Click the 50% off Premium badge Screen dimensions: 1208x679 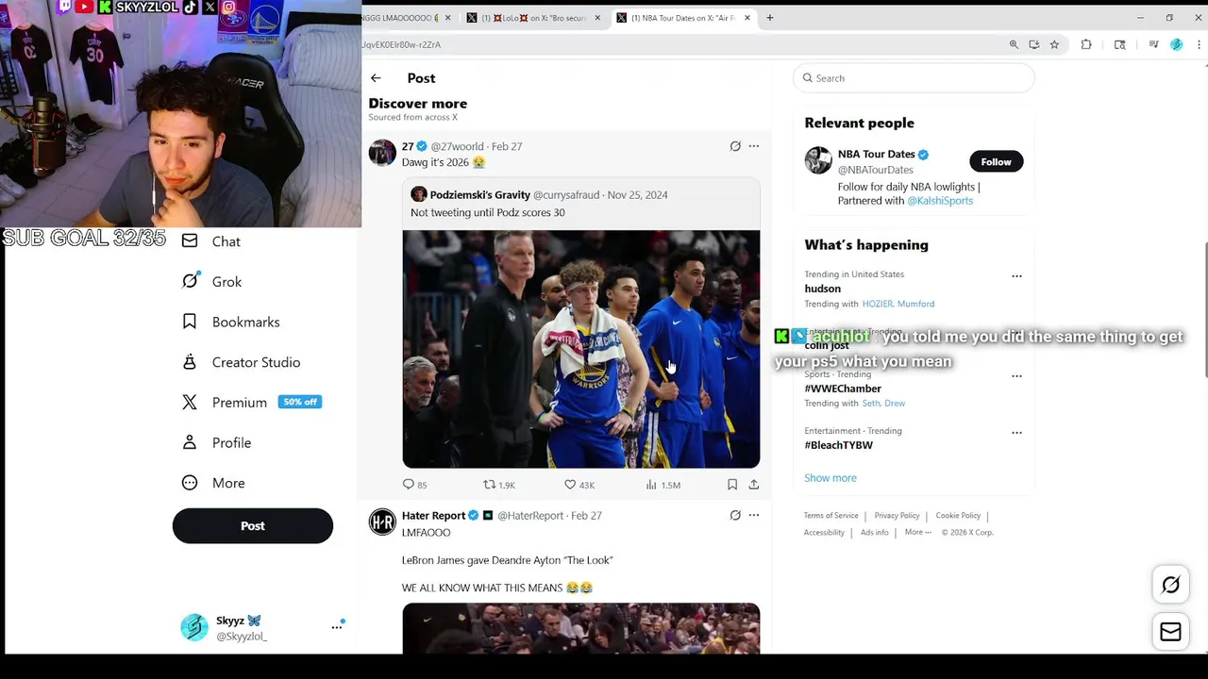(x=300, y=402)
